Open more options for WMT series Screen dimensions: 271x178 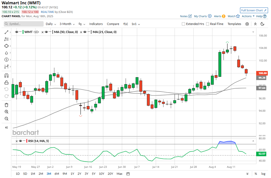tap(20, 32)
